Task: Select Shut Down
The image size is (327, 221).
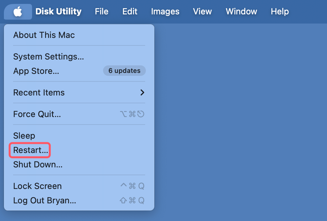Action: [38, 164]
